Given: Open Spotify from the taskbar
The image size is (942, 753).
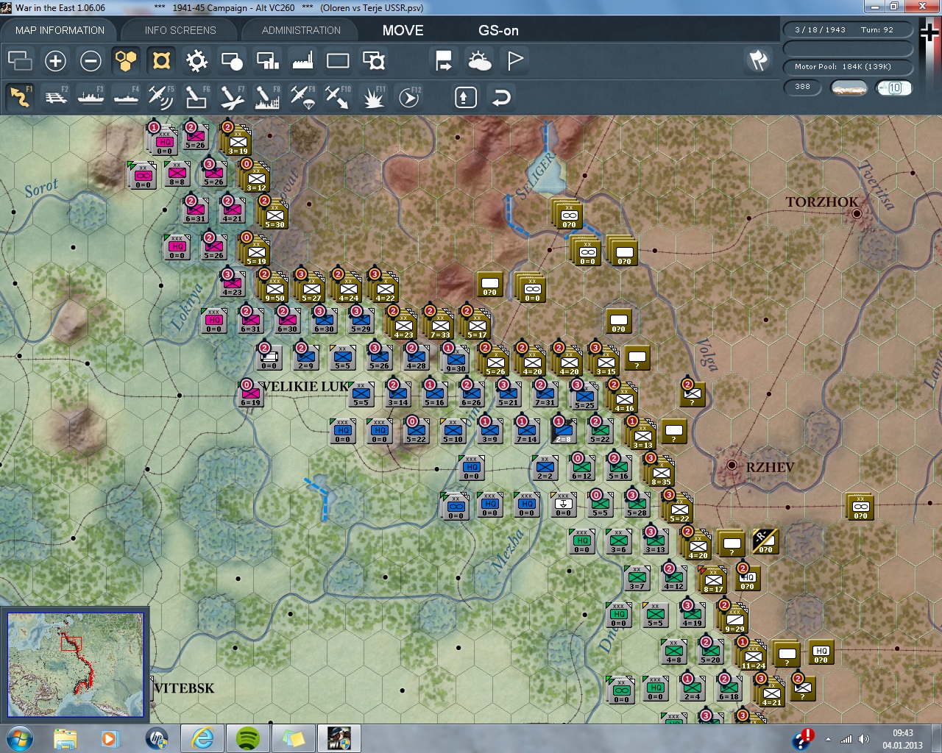Looking at the screenshot, I should click(x=248, y=738).
